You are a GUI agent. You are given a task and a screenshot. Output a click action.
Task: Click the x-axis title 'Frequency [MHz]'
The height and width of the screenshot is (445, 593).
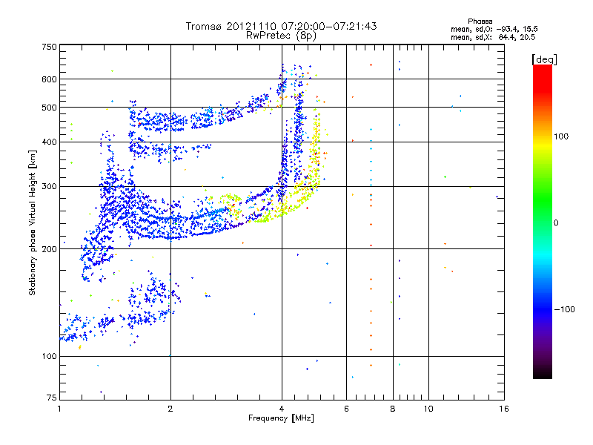(281, 418)
